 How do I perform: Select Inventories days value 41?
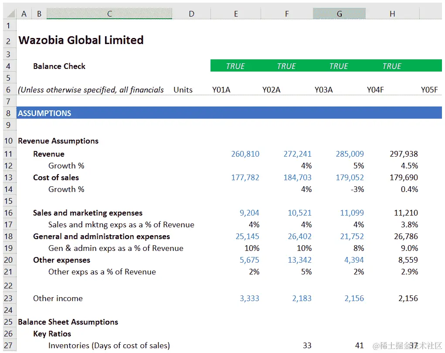pos(359,345)
